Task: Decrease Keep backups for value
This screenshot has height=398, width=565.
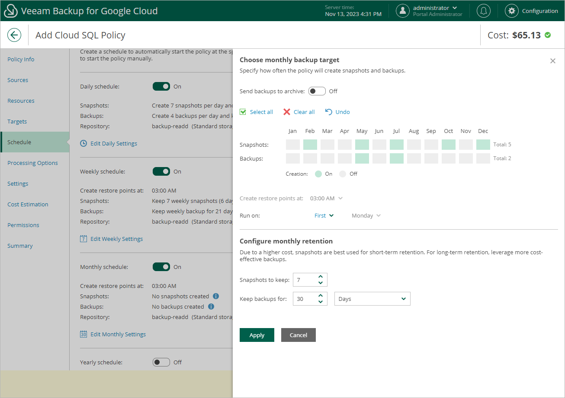Action: (321, 302)
